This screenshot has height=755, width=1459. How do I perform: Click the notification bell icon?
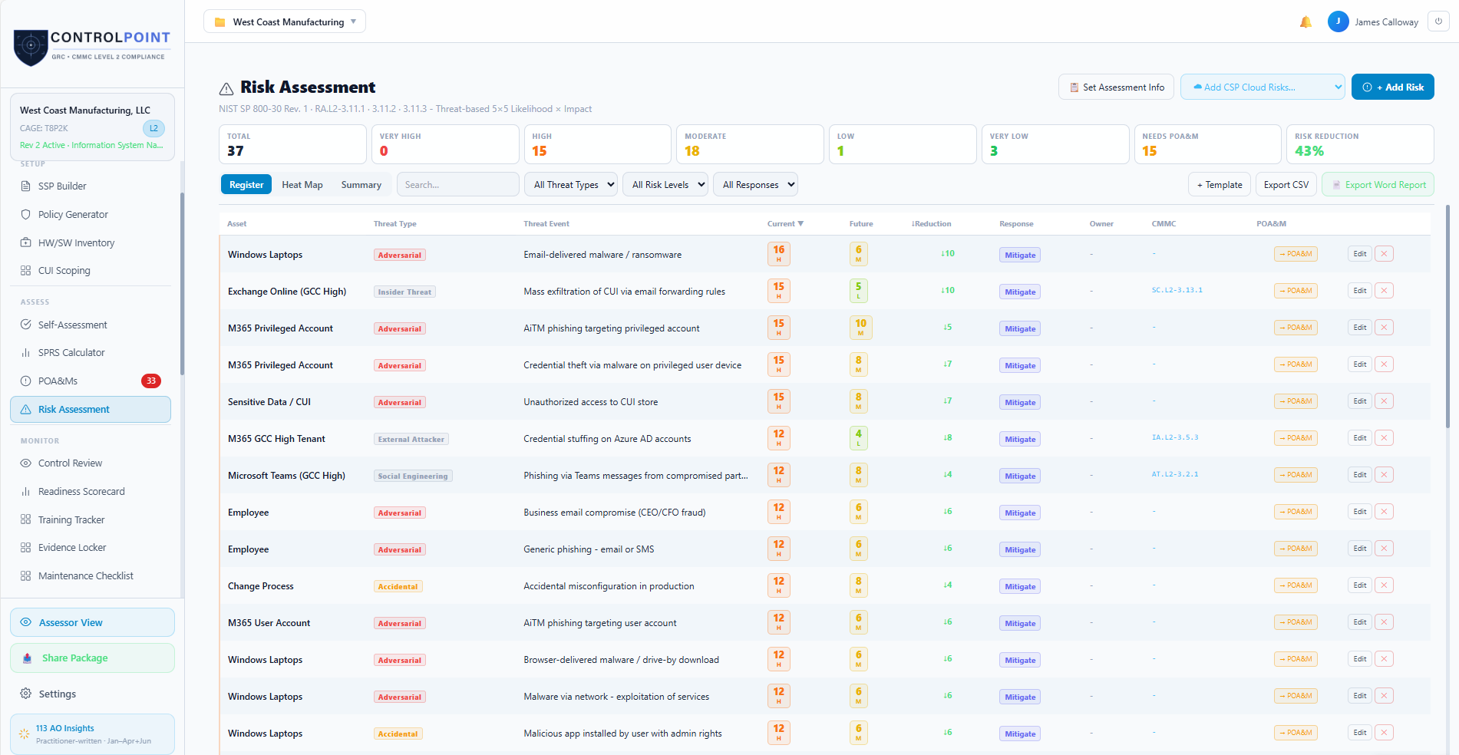(1306, 21)
